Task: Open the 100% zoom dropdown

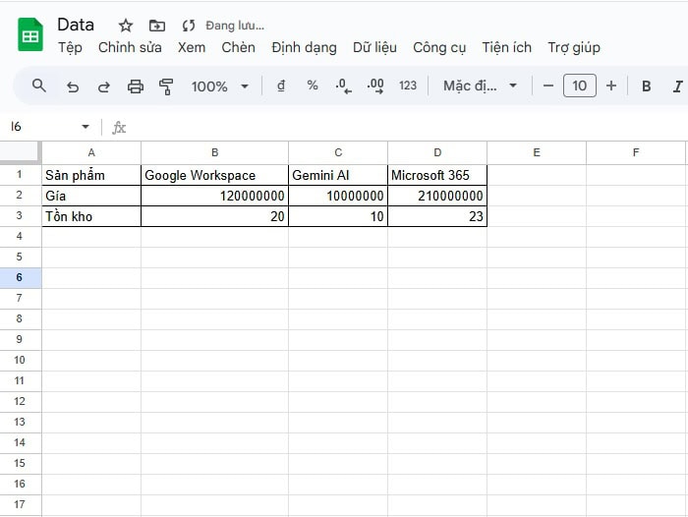Action: click(x=219, y=86)
